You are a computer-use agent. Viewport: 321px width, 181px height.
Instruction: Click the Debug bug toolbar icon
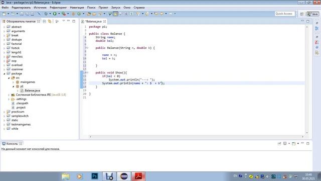point(46,14)
